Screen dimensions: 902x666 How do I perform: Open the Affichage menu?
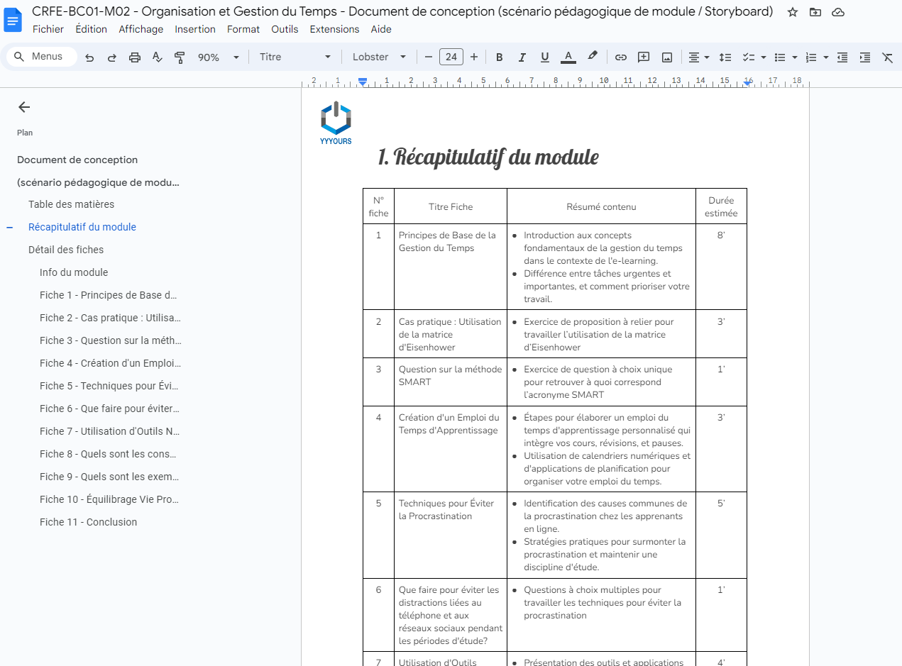(141, 29)
